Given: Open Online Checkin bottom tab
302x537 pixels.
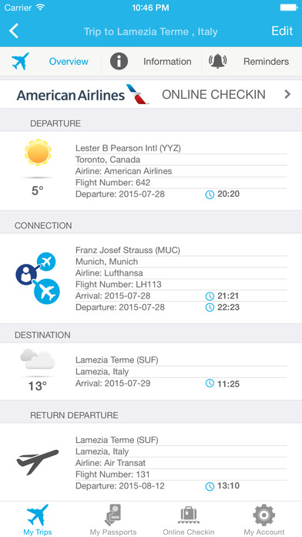Looking at the screenshot, I should coord(189,519).
